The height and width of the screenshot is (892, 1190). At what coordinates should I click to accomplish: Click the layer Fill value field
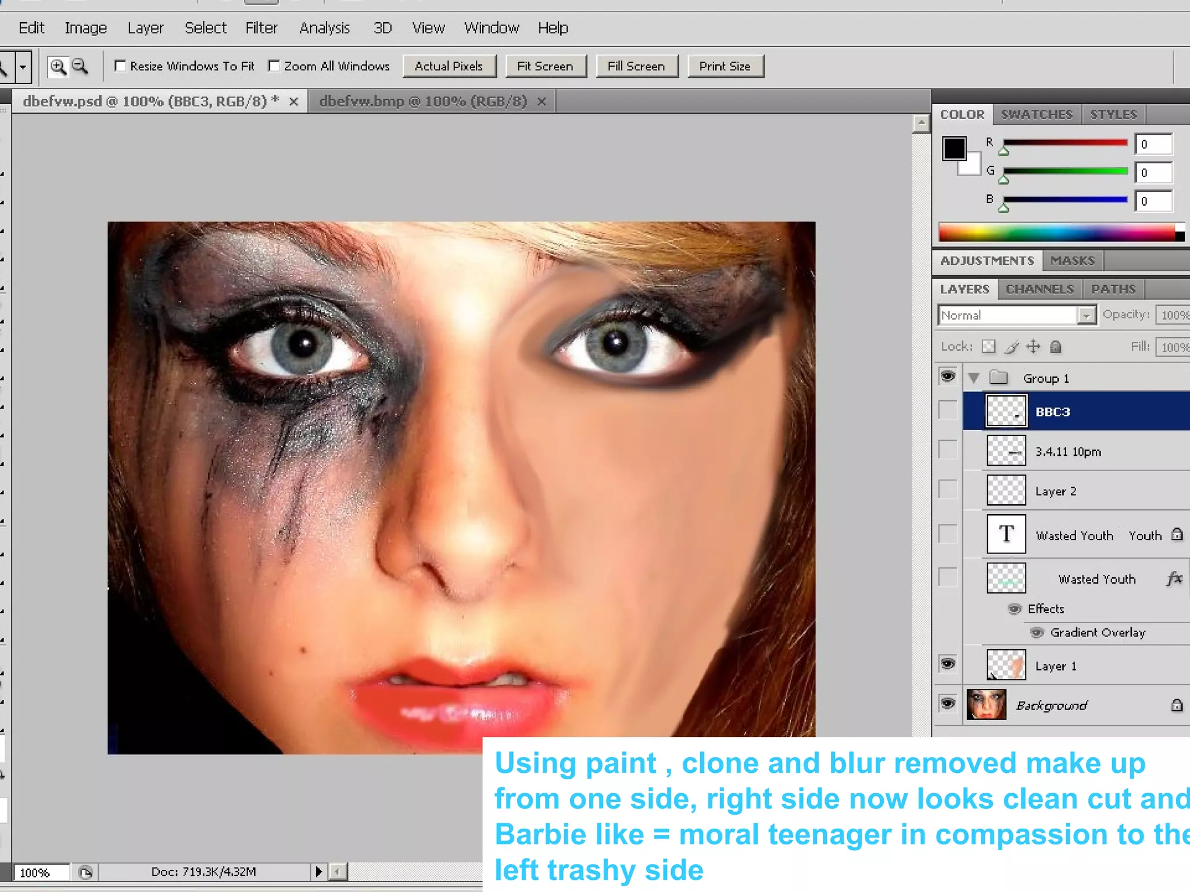(1173, 347)
